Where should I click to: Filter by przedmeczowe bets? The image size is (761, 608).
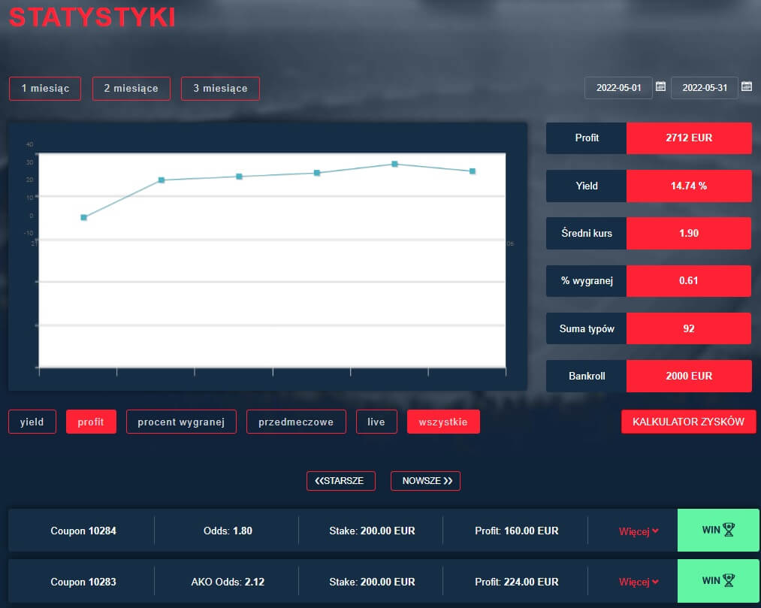296,422
